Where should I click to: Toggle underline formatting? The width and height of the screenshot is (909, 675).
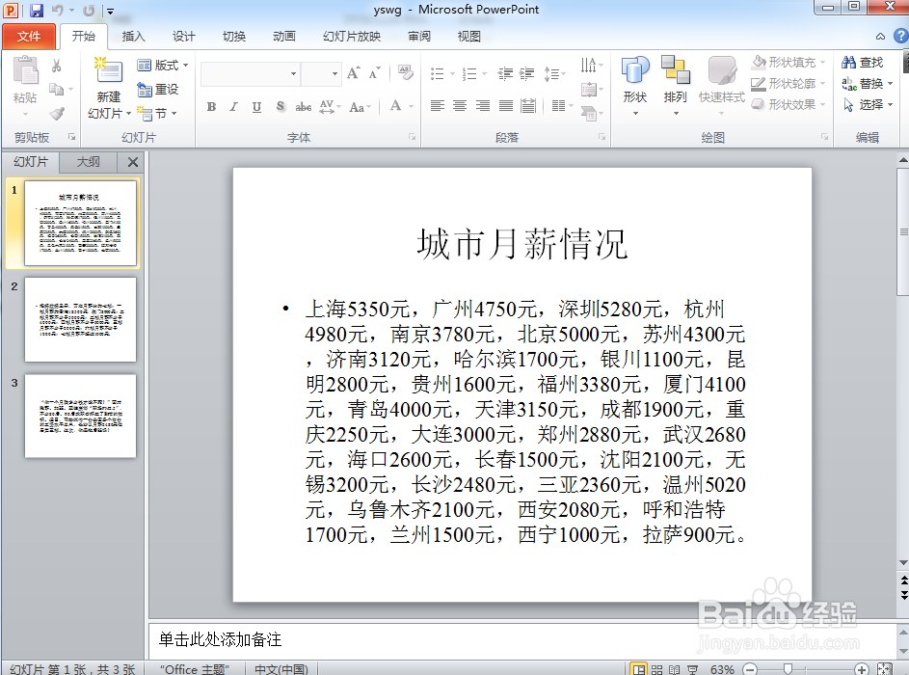(254, 107)
